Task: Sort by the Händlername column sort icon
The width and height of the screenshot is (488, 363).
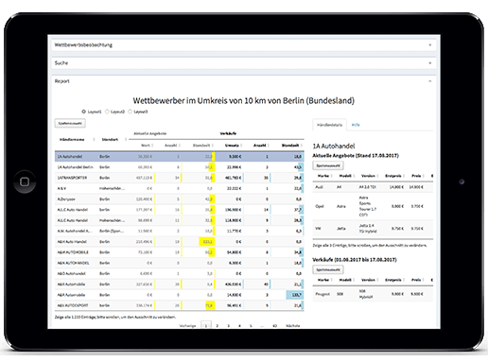Action: (x=94, y=139)
